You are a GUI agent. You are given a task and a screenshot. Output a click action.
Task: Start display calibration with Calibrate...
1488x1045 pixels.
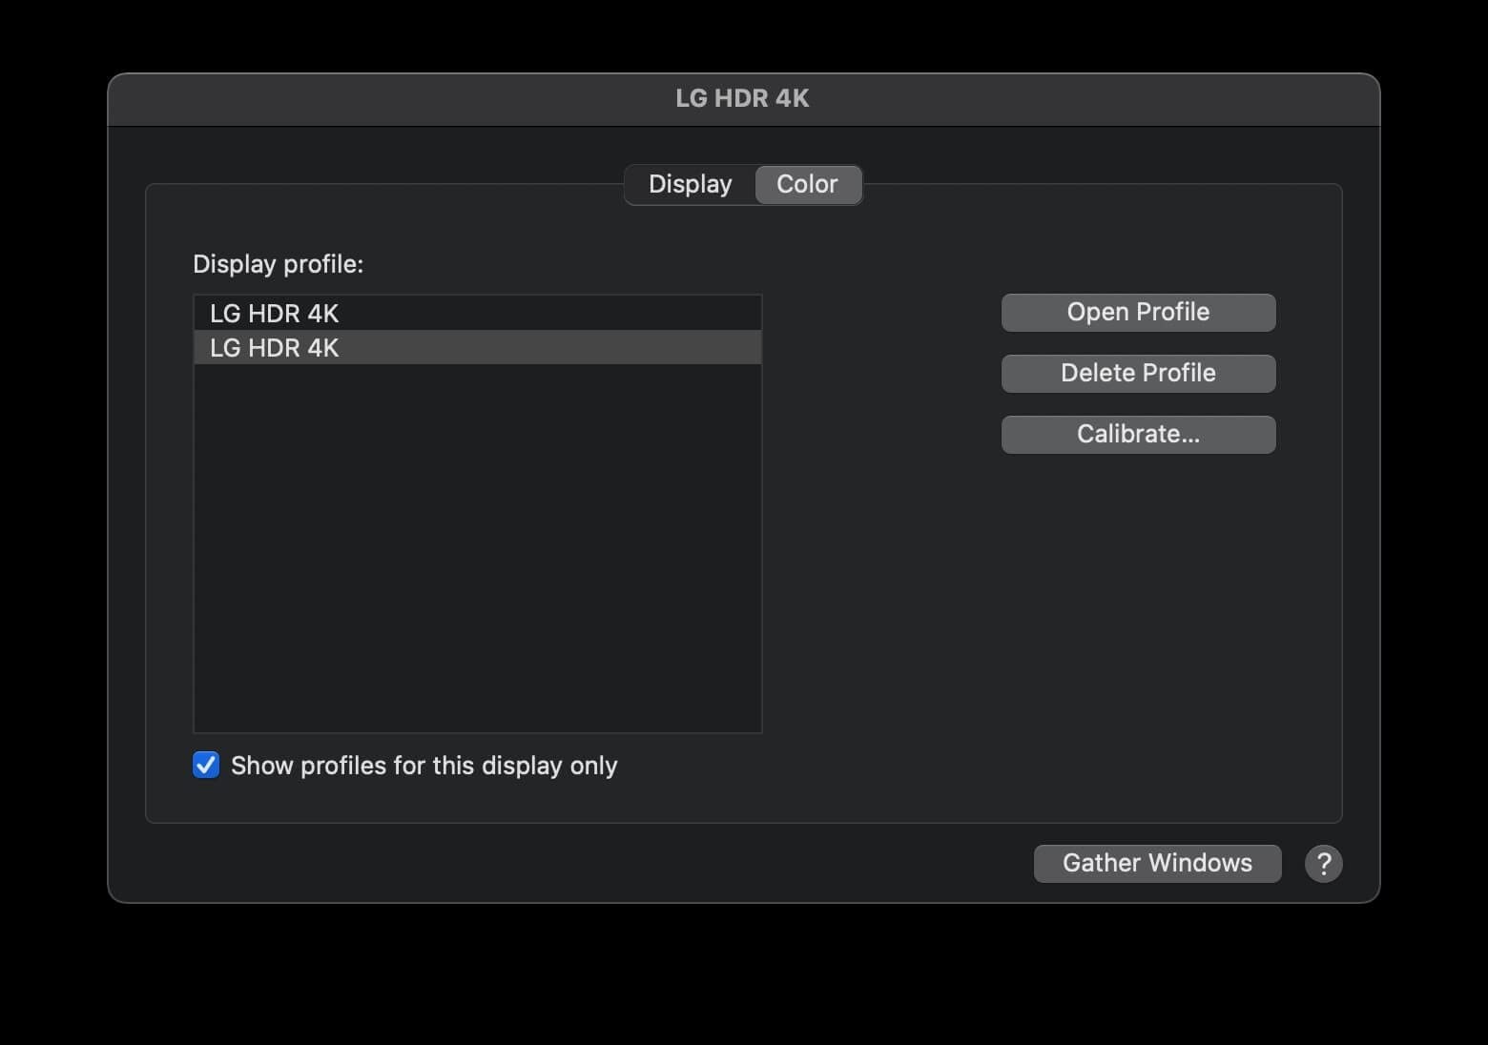pyautogui.click(x=1138, y=435)
